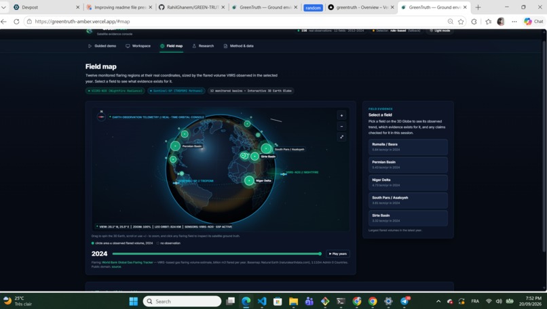This screenshot has height=309, width=547.
Task: Switch to Guided demo tab
Action: 102,46
